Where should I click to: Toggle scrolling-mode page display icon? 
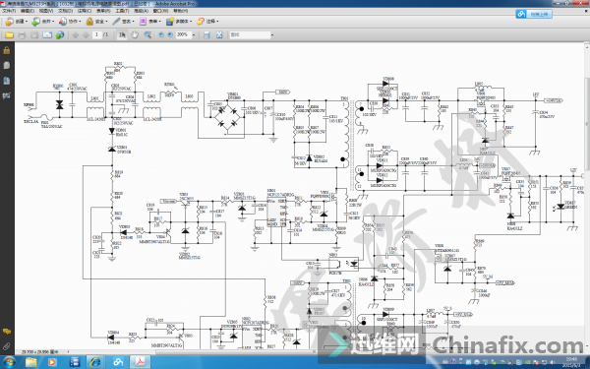coord(206,34)
